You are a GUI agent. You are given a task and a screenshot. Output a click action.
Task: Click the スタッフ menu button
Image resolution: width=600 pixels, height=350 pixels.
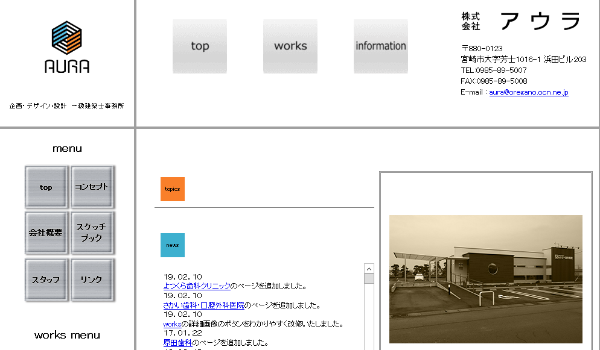pos(46,280)
